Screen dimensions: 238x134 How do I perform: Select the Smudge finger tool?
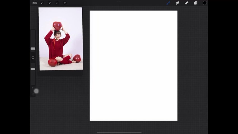pos(177,3)
